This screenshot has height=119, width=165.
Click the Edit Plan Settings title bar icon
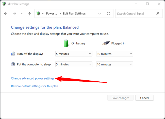(4, 4)
